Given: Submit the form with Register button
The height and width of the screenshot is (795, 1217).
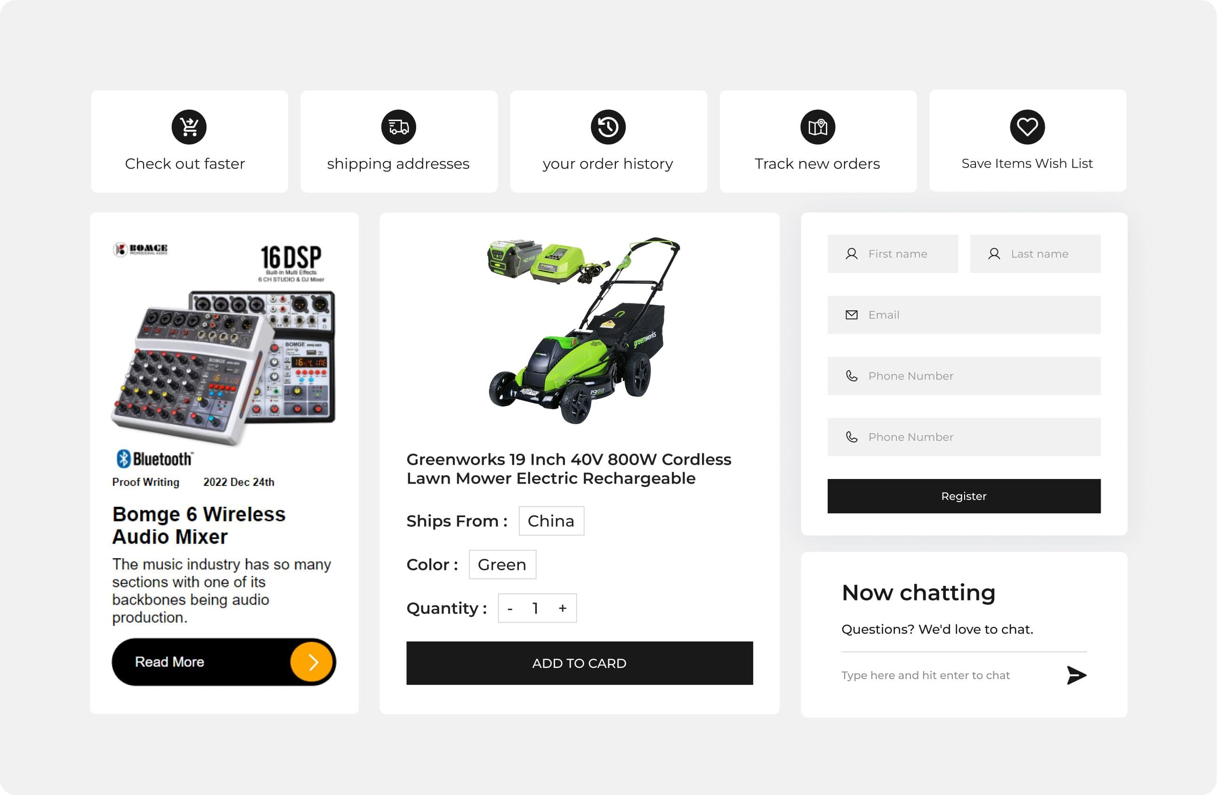Looking at the screenshot, I should coord(964,496).
